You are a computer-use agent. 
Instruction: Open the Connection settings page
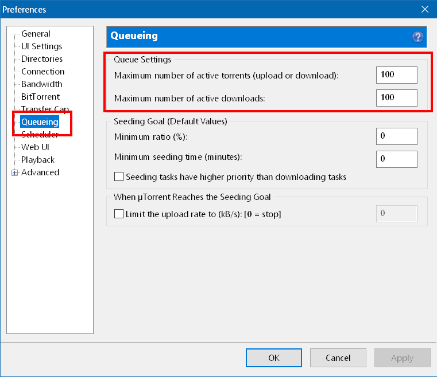coord(42,72)
